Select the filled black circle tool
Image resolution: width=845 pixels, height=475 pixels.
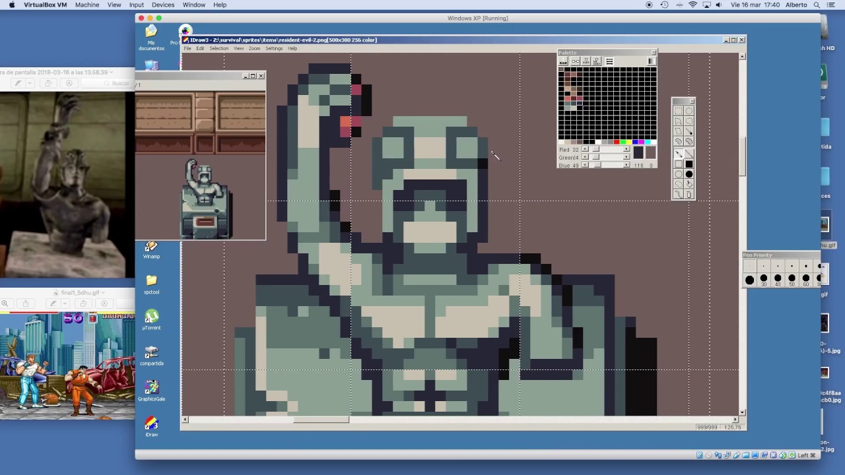pos(689,174)
